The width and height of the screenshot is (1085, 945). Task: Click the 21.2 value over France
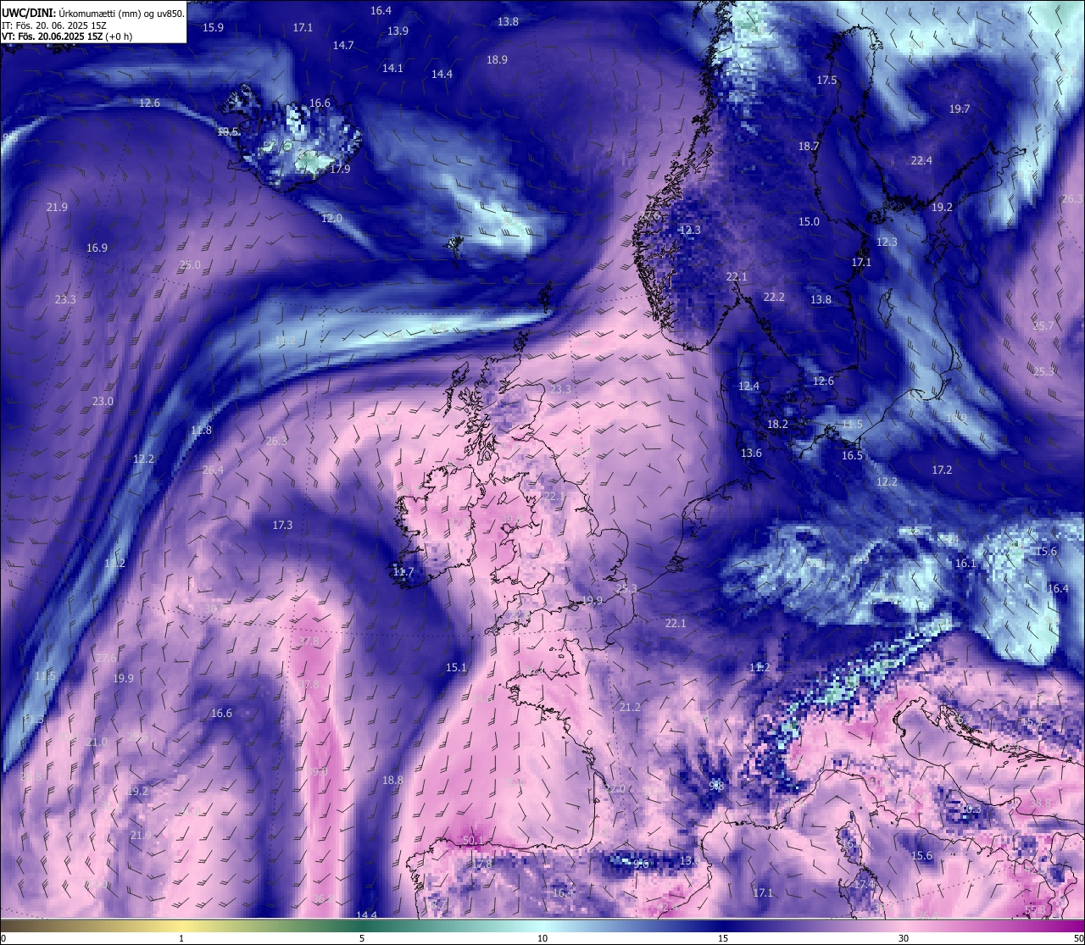(630, 708)
